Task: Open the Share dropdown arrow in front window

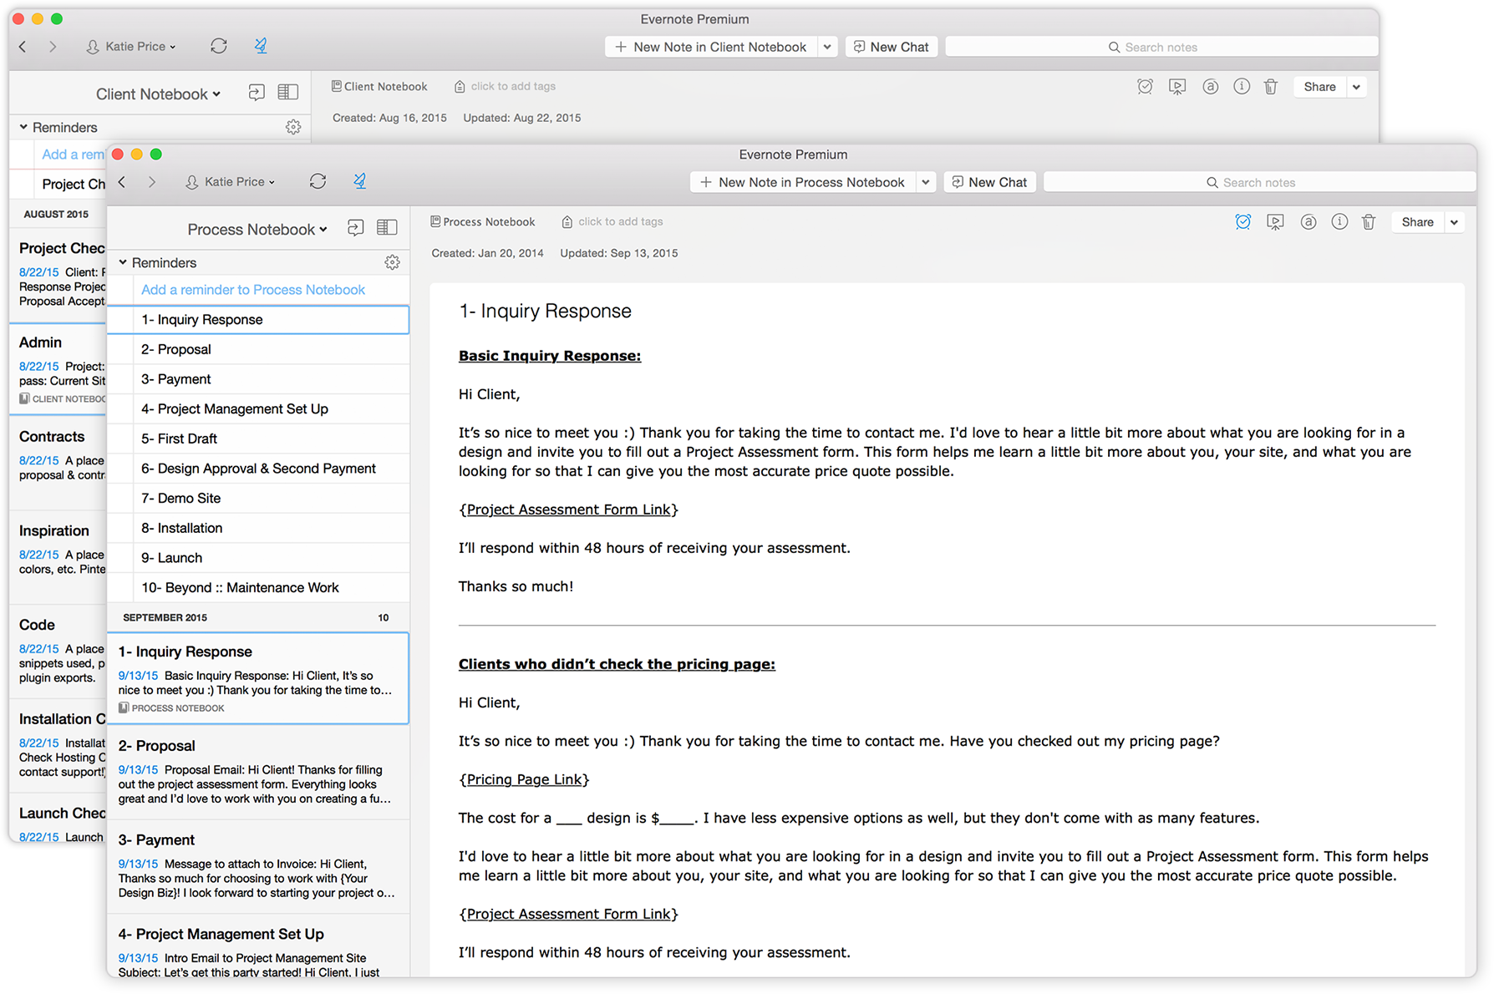Action: click(x=1455, y=222)
